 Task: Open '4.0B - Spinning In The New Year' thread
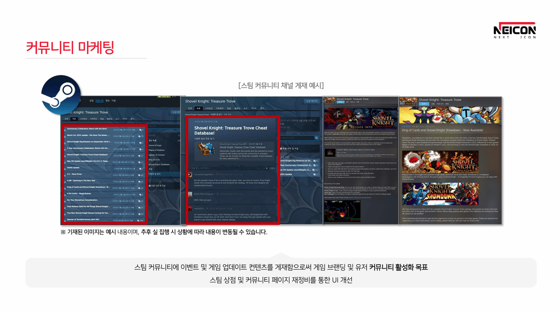[x=105, y=181]
